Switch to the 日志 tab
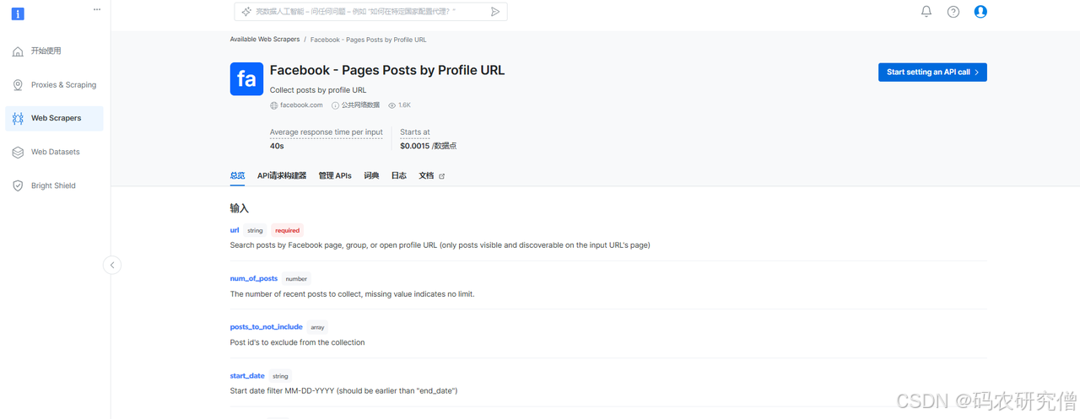 [399, 175]
